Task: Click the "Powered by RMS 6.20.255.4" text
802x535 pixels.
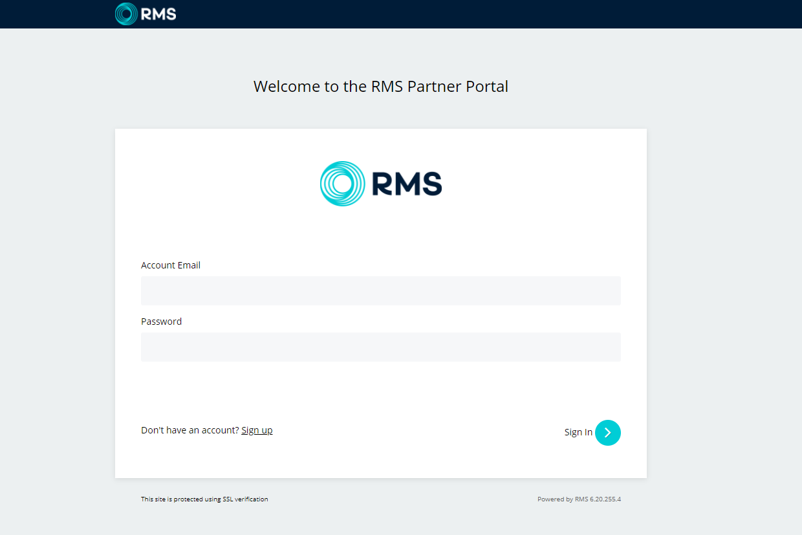Action: pyautogui.click(x=579, y=499)
